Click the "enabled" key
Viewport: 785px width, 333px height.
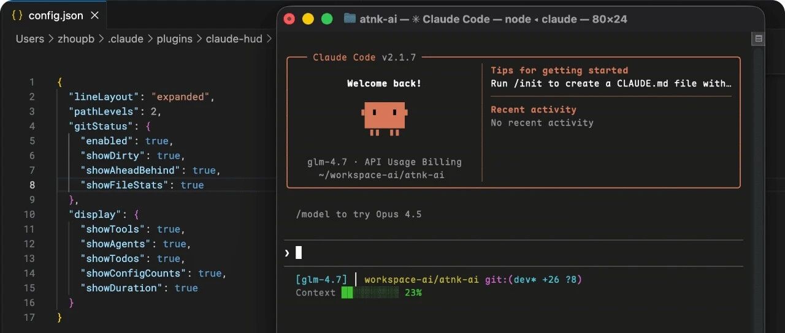pyautogui.click(x=107, y=141)
